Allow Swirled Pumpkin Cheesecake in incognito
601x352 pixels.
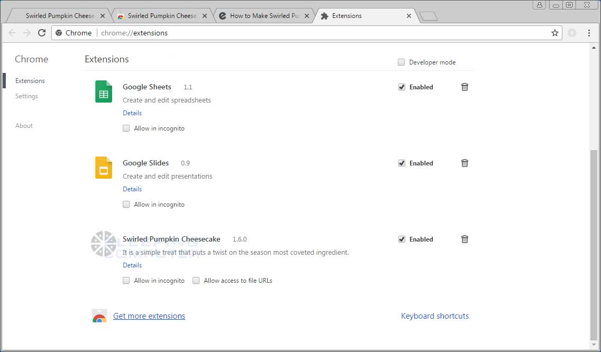point(126,281)
